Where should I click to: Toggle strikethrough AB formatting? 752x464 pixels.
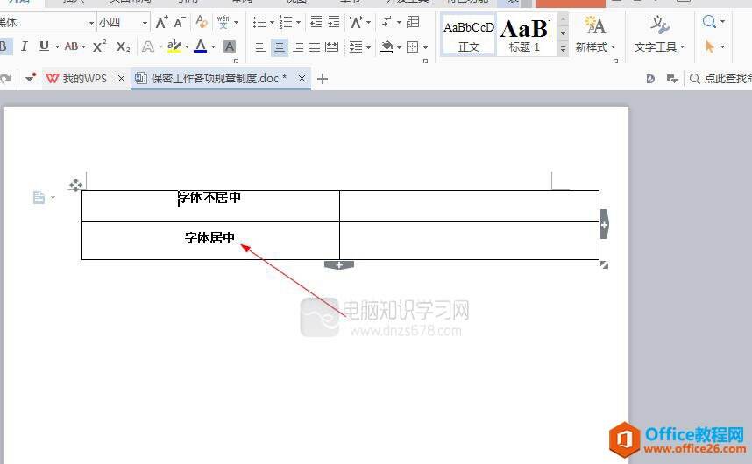(x=71, y=46)
